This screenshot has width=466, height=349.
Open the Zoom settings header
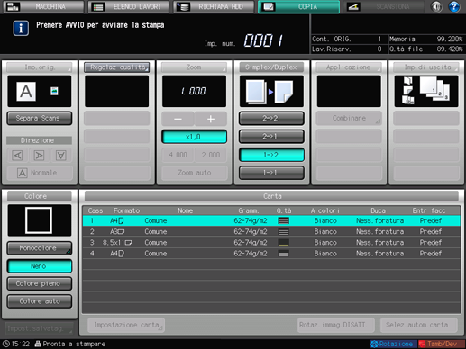[x=194, y=67]
